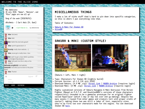Open MUGEN Archive link for Sakura
This screenshot has height=109, width=145.
point(110,84)
